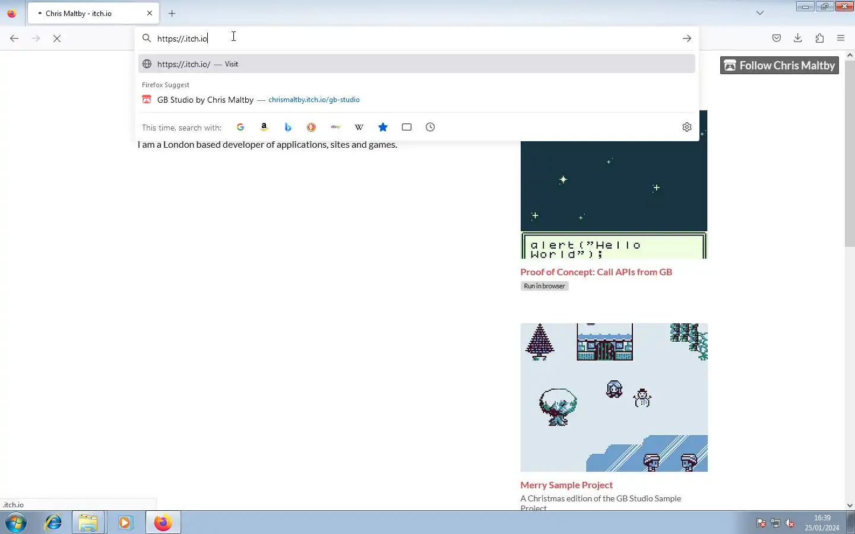Open Proof of Concept: Call APIs from GB link

(x=596, y=272)
